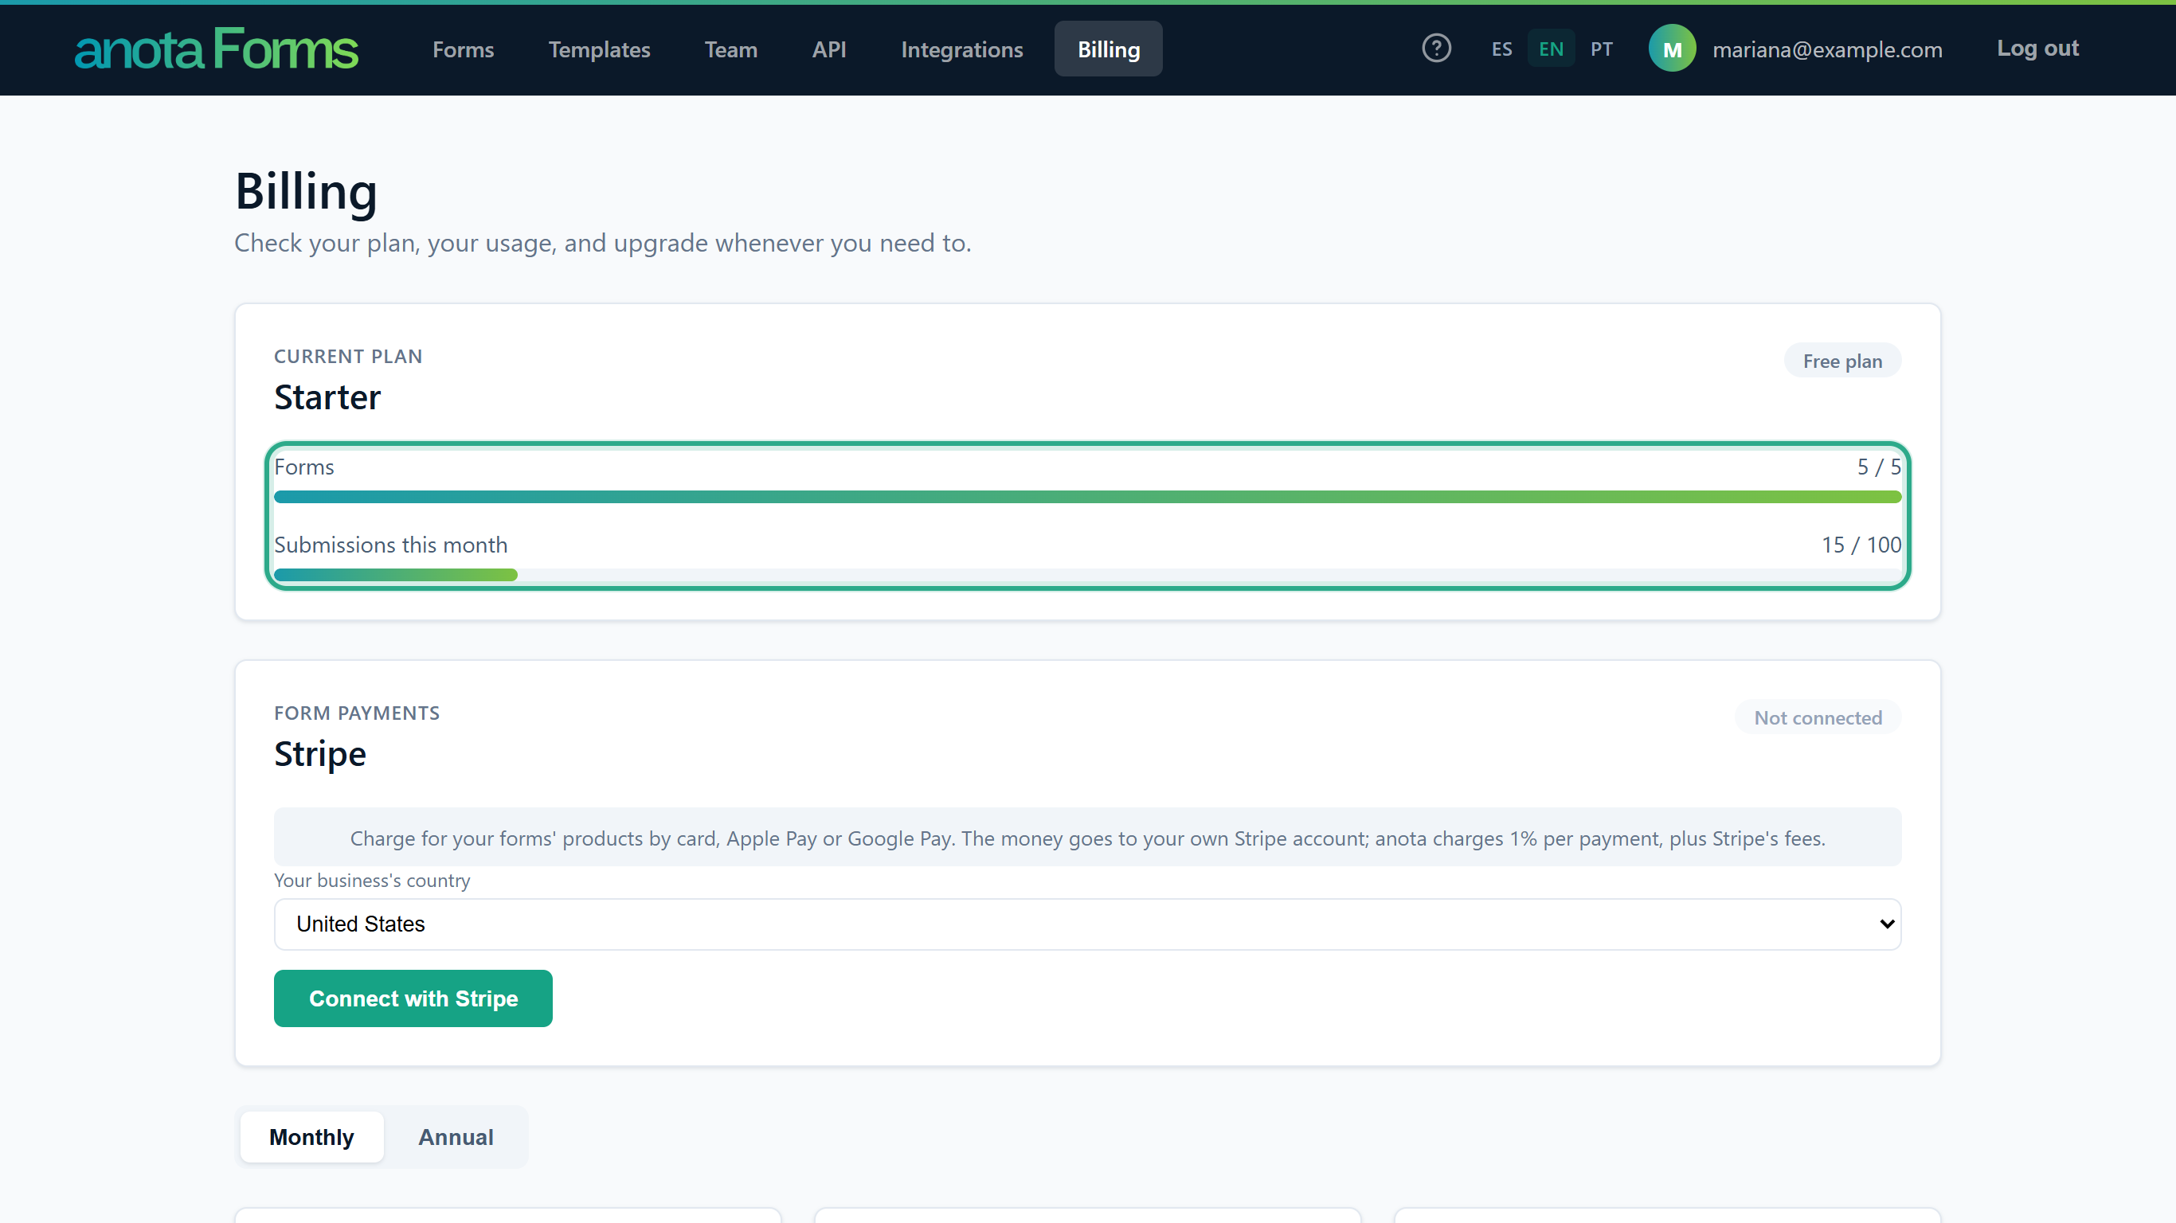Click the M user avatar
Viewport: 2176px width, 1223px height.
(1672, 49)
